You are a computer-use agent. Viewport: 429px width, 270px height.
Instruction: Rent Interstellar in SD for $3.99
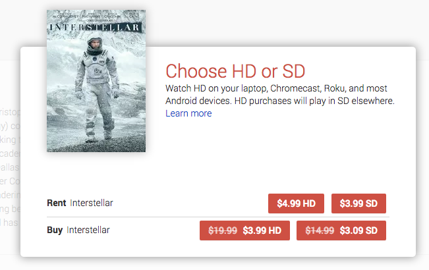(x=358, y=203)
